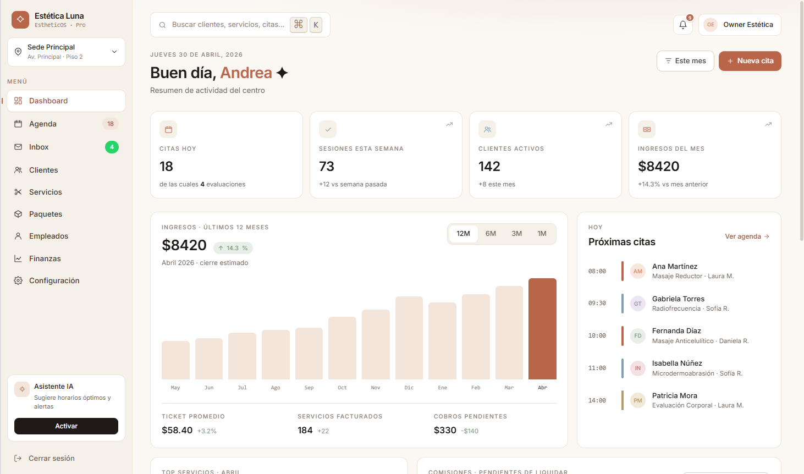The height and width of the screenshot is (474, 804).
Task: Click the Asistente IA sparkle icon
Action: pyautogui.click(x=22, y=389)
